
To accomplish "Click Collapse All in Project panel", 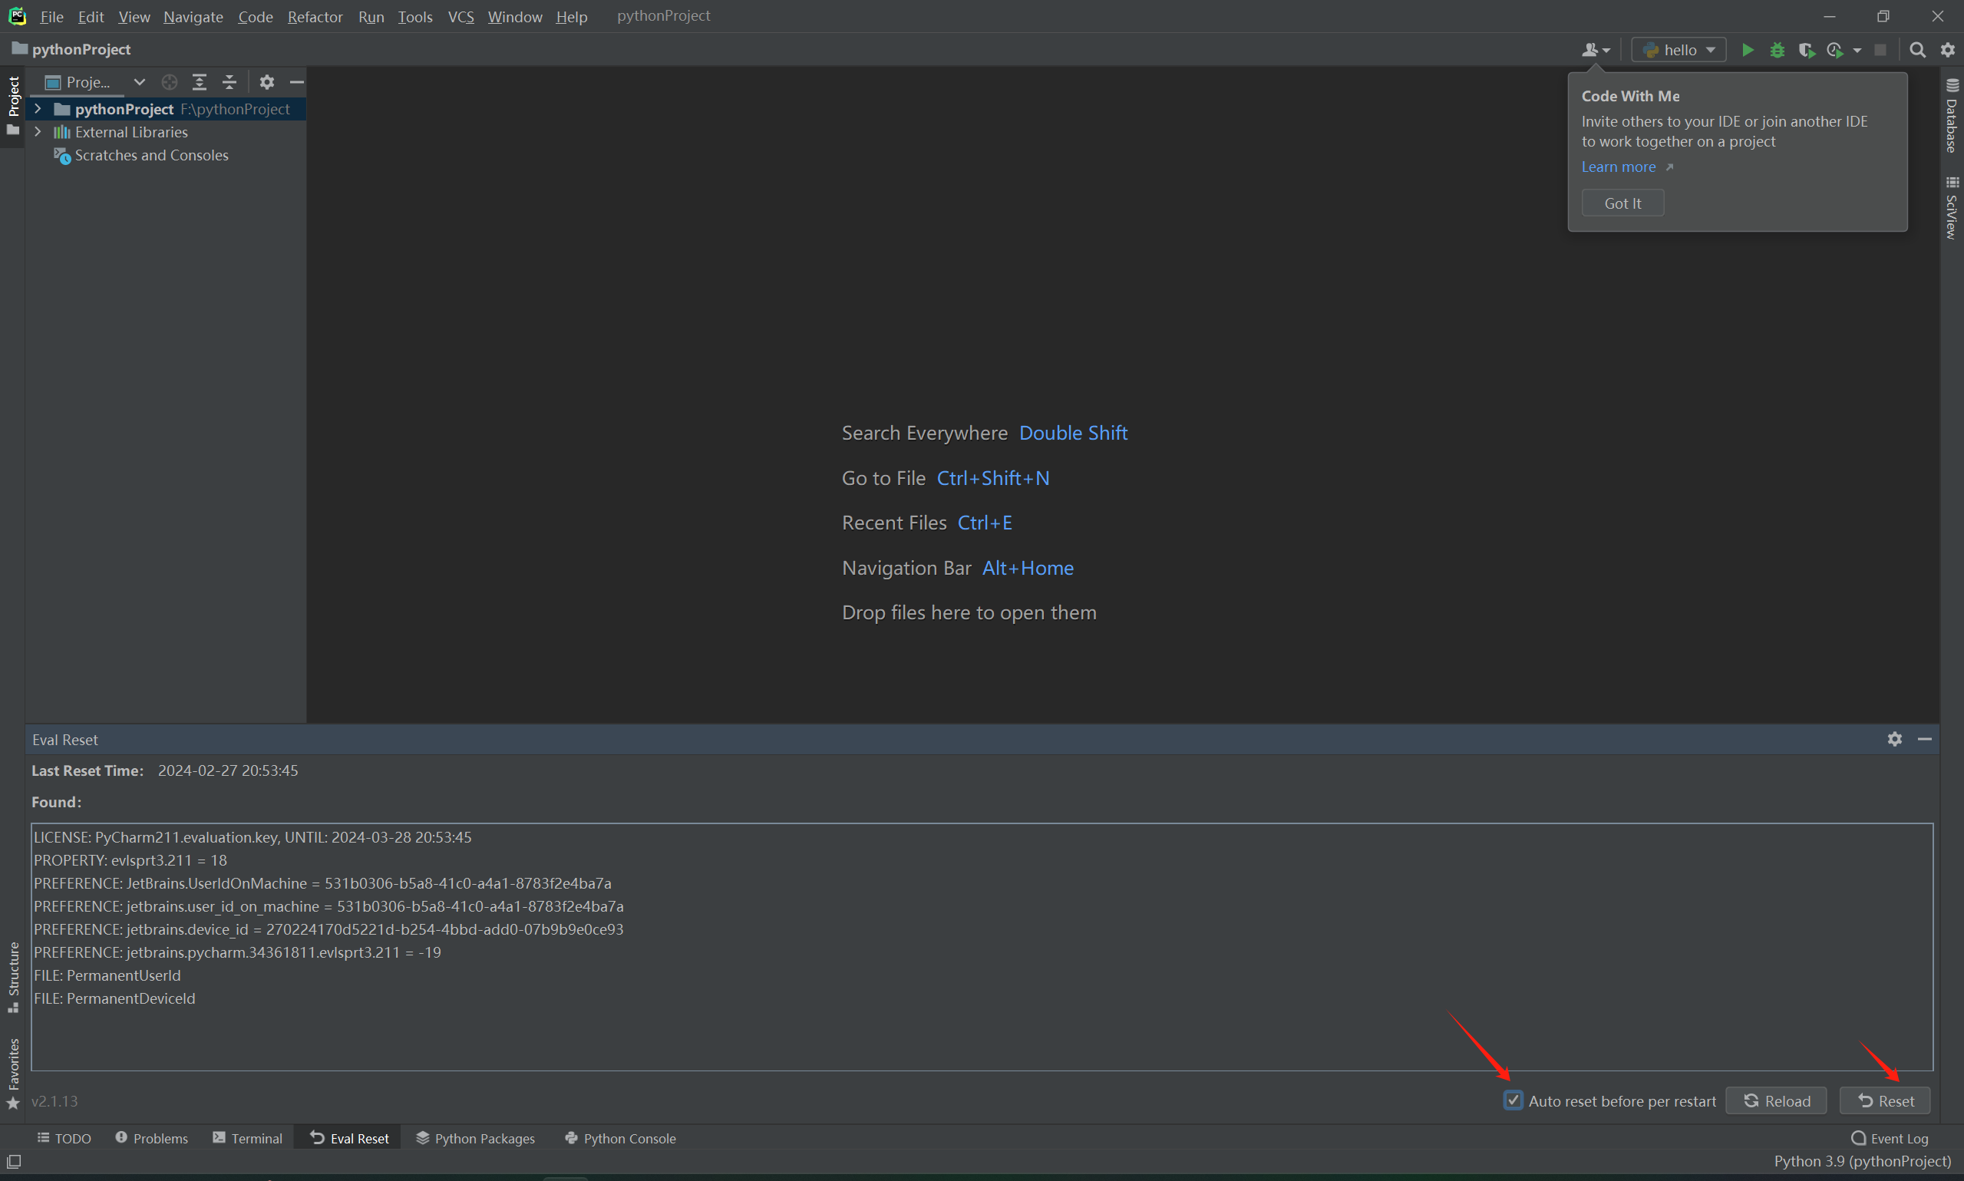I will click(x=229, y=82).
